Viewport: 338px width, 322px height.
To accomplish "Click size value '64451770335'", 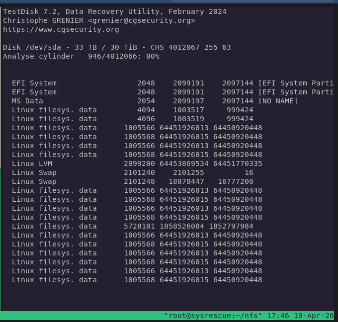I will [x=238, y=163].
